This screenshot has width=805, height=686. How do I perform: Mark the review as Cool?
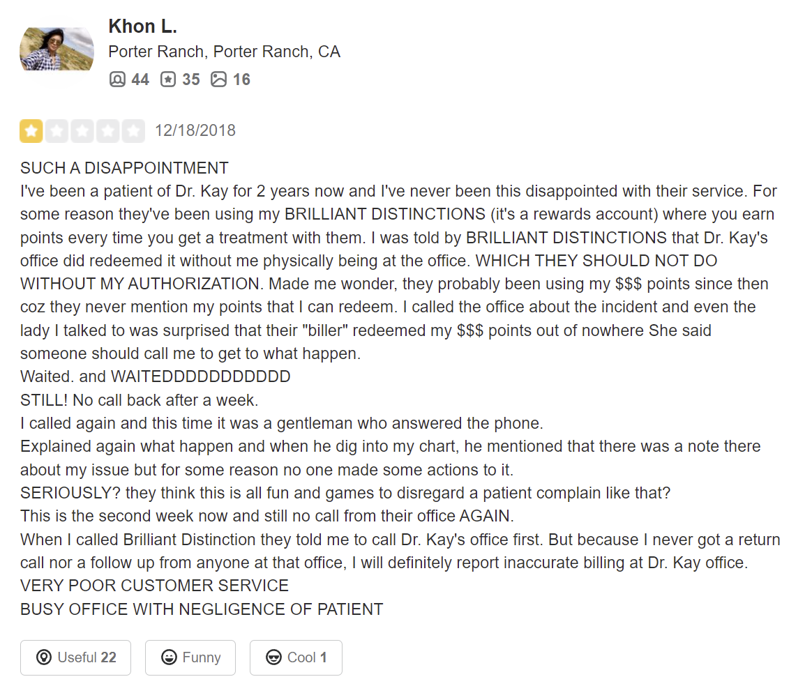(x=296, y=657)
